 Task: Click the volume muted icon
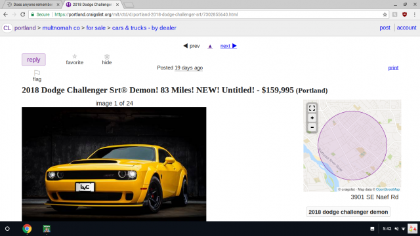(x=396, y=229)
